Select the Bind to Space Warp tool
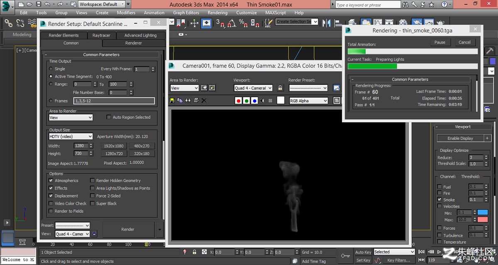 click(32, 23)
